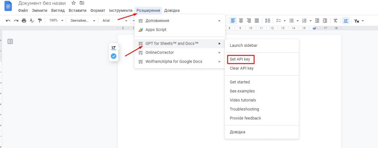Choose Video tutorials
This screenshot has width=378, height=148.
point(262,100)
